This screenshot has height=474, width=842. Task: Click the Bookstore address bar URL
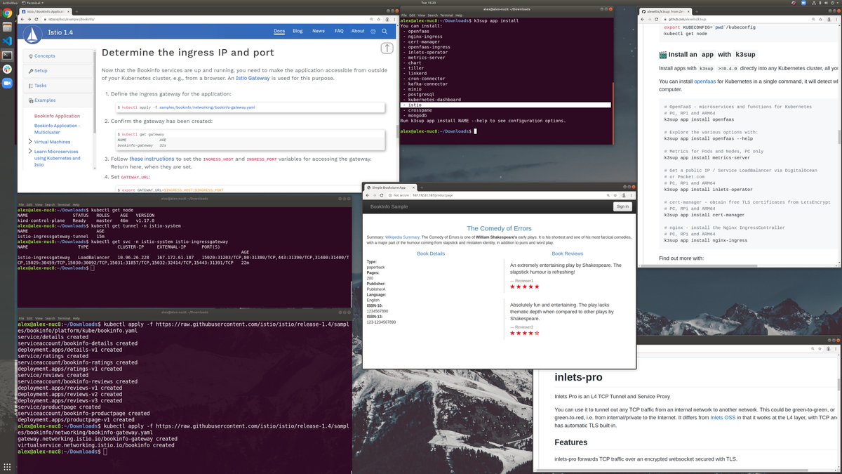pos(434,195)
